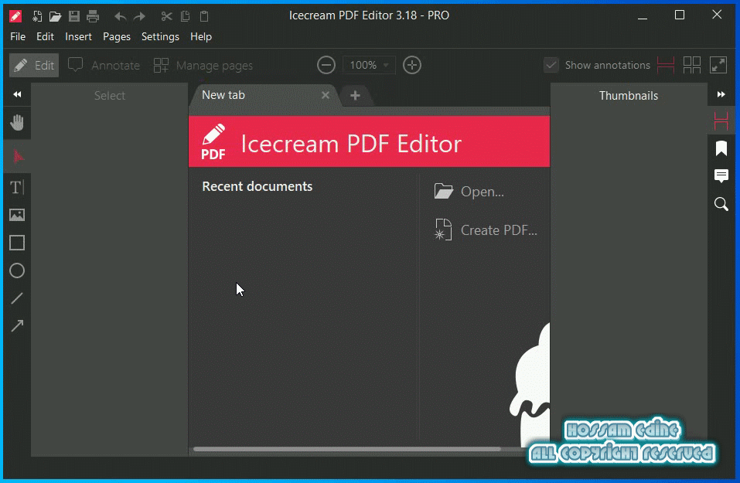Image resolution: width=740 pixels, height=483 pixels.
Task: Enter full screen mode icon
Action: 718,65
